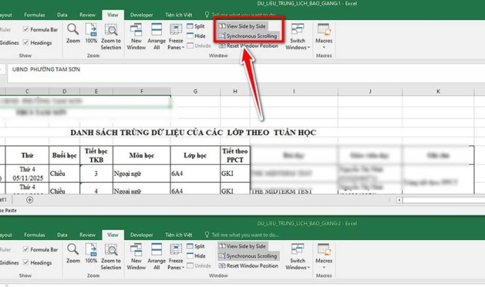Open Macros dropdown in bottom window
485x287 pixels.
click(324, 256)
